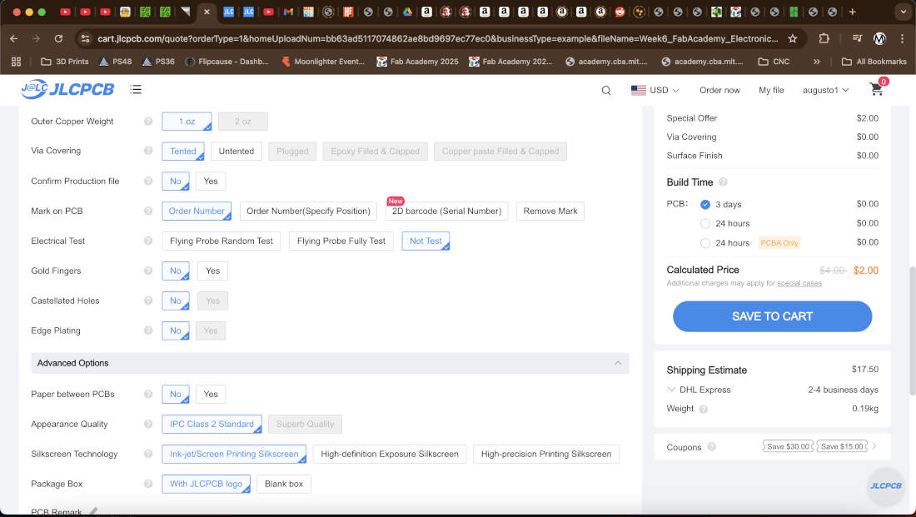Choose Order Number(Specify Position) option
This screenshot has width=916, height=517.
click(x=308, y=211)
